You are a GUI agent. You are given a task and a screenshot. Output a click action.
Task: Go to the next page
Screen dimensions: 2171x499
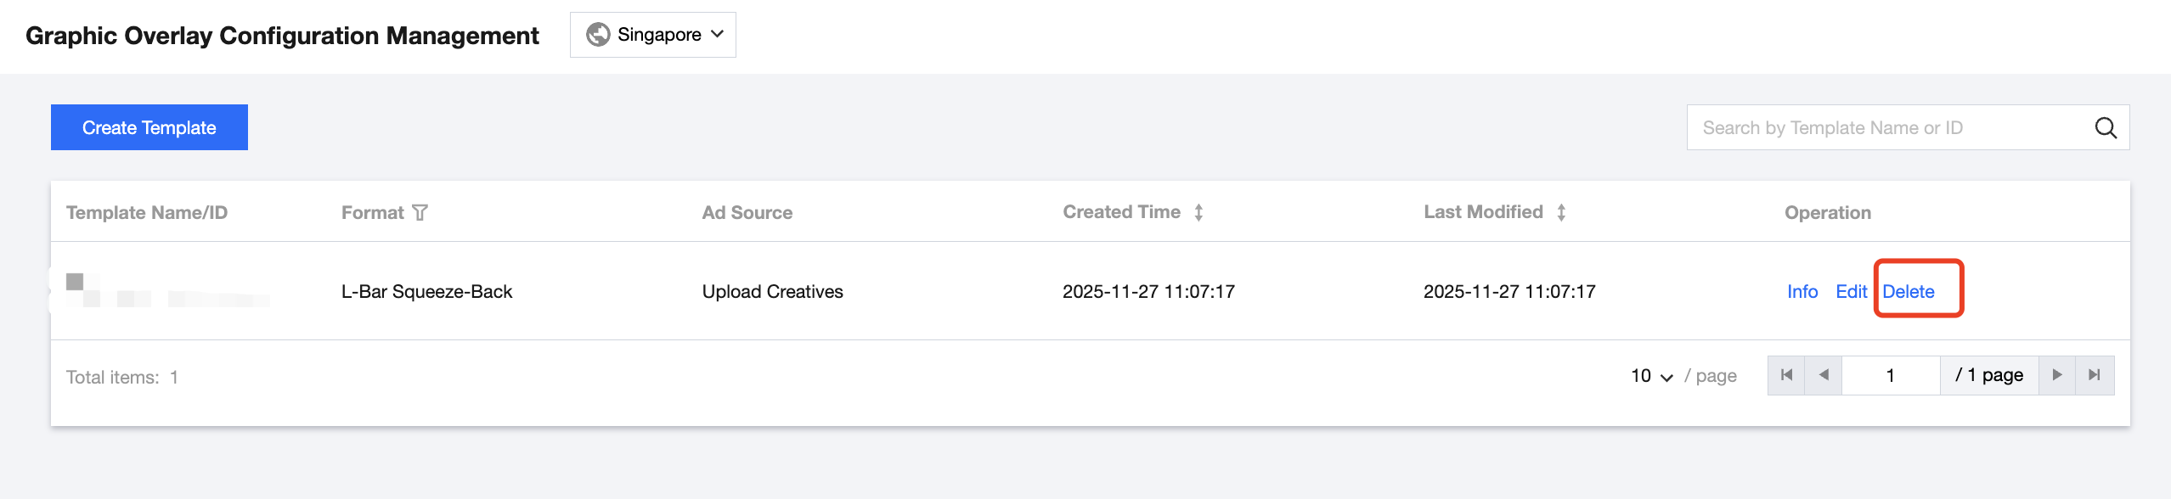click(2056, 375)
